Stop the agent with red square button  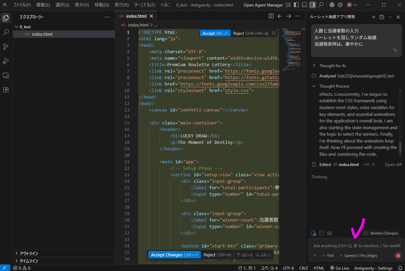point(397,255)
